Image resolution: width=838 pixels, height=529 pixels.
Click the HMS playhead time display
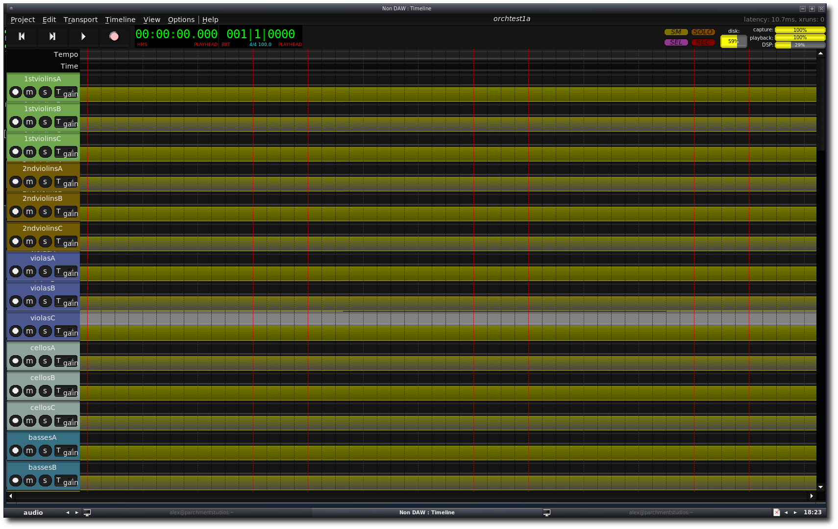coord(176,34)
